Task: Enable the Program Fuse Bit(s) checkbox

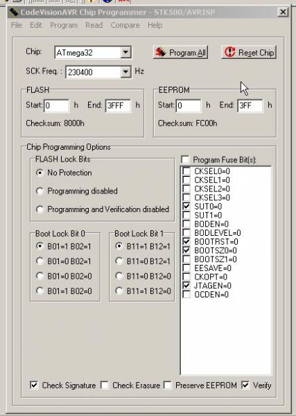Action: tap(185, 159)
